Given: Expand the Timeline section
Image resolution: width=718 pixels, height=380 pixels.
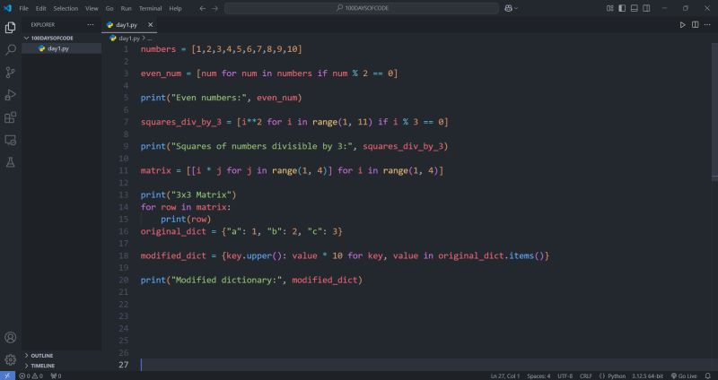Looking at the screenshot, I should click(42, 366).
